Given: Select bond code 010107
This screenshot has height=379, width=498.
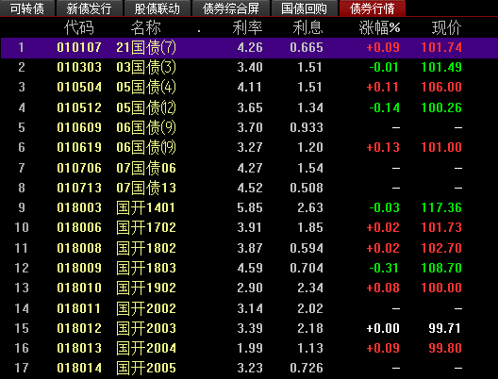Looking at the screenshot, I should click(x=79, y=48).
